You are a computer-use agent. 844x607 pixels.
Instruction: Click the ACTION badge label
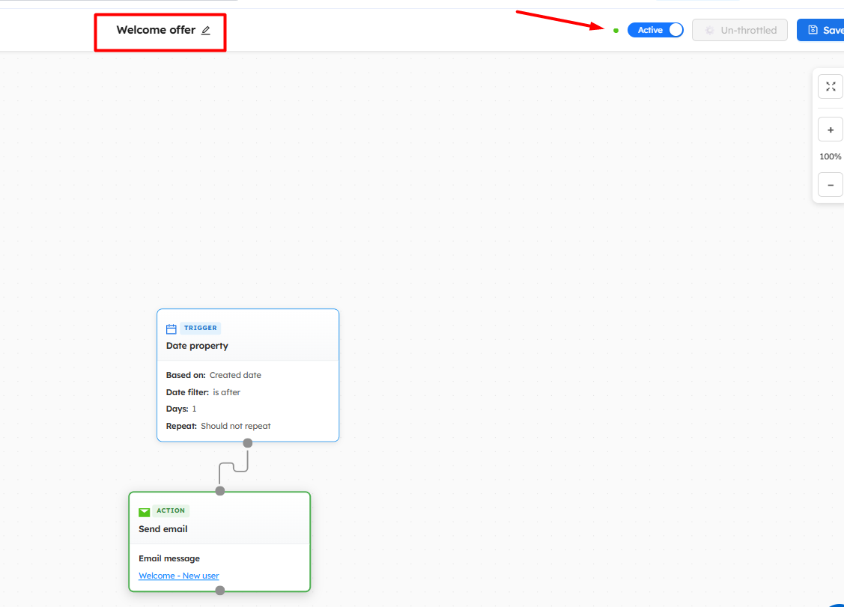[x=171, y=511]
